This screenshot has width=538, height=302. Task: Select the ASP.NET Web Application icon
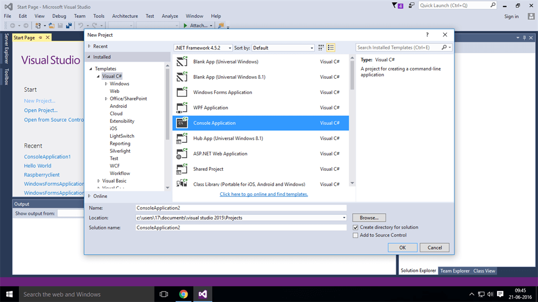[x=182, y=154]
